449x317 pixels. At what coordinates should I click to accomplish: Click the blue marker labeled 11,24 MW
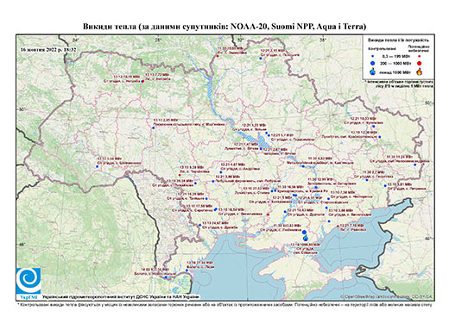coord(415,165)
